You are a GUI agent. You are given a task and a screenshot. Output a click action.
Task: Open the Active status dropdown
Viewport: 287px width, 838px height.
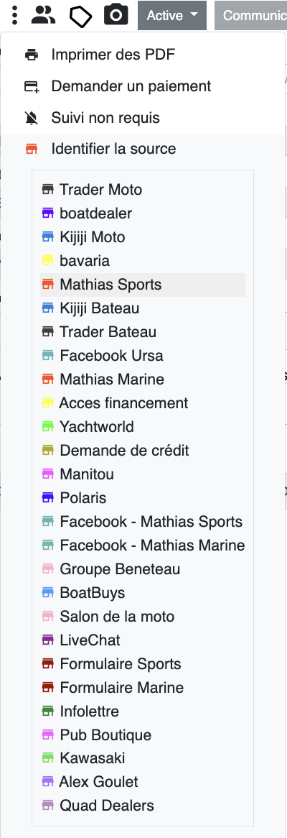pos(171,16)
